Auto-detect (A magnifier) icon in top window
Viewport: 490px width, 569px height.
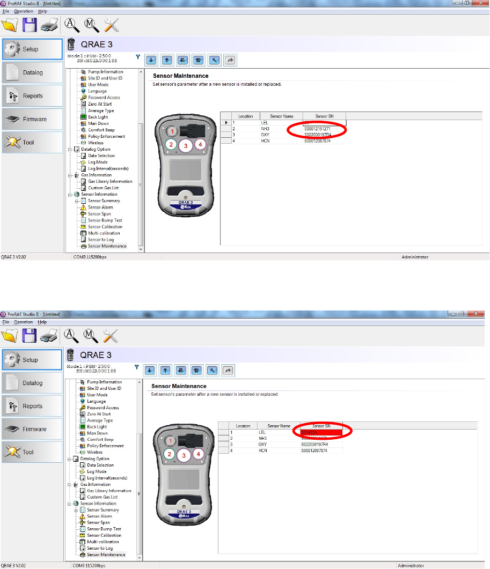point(71,25)
